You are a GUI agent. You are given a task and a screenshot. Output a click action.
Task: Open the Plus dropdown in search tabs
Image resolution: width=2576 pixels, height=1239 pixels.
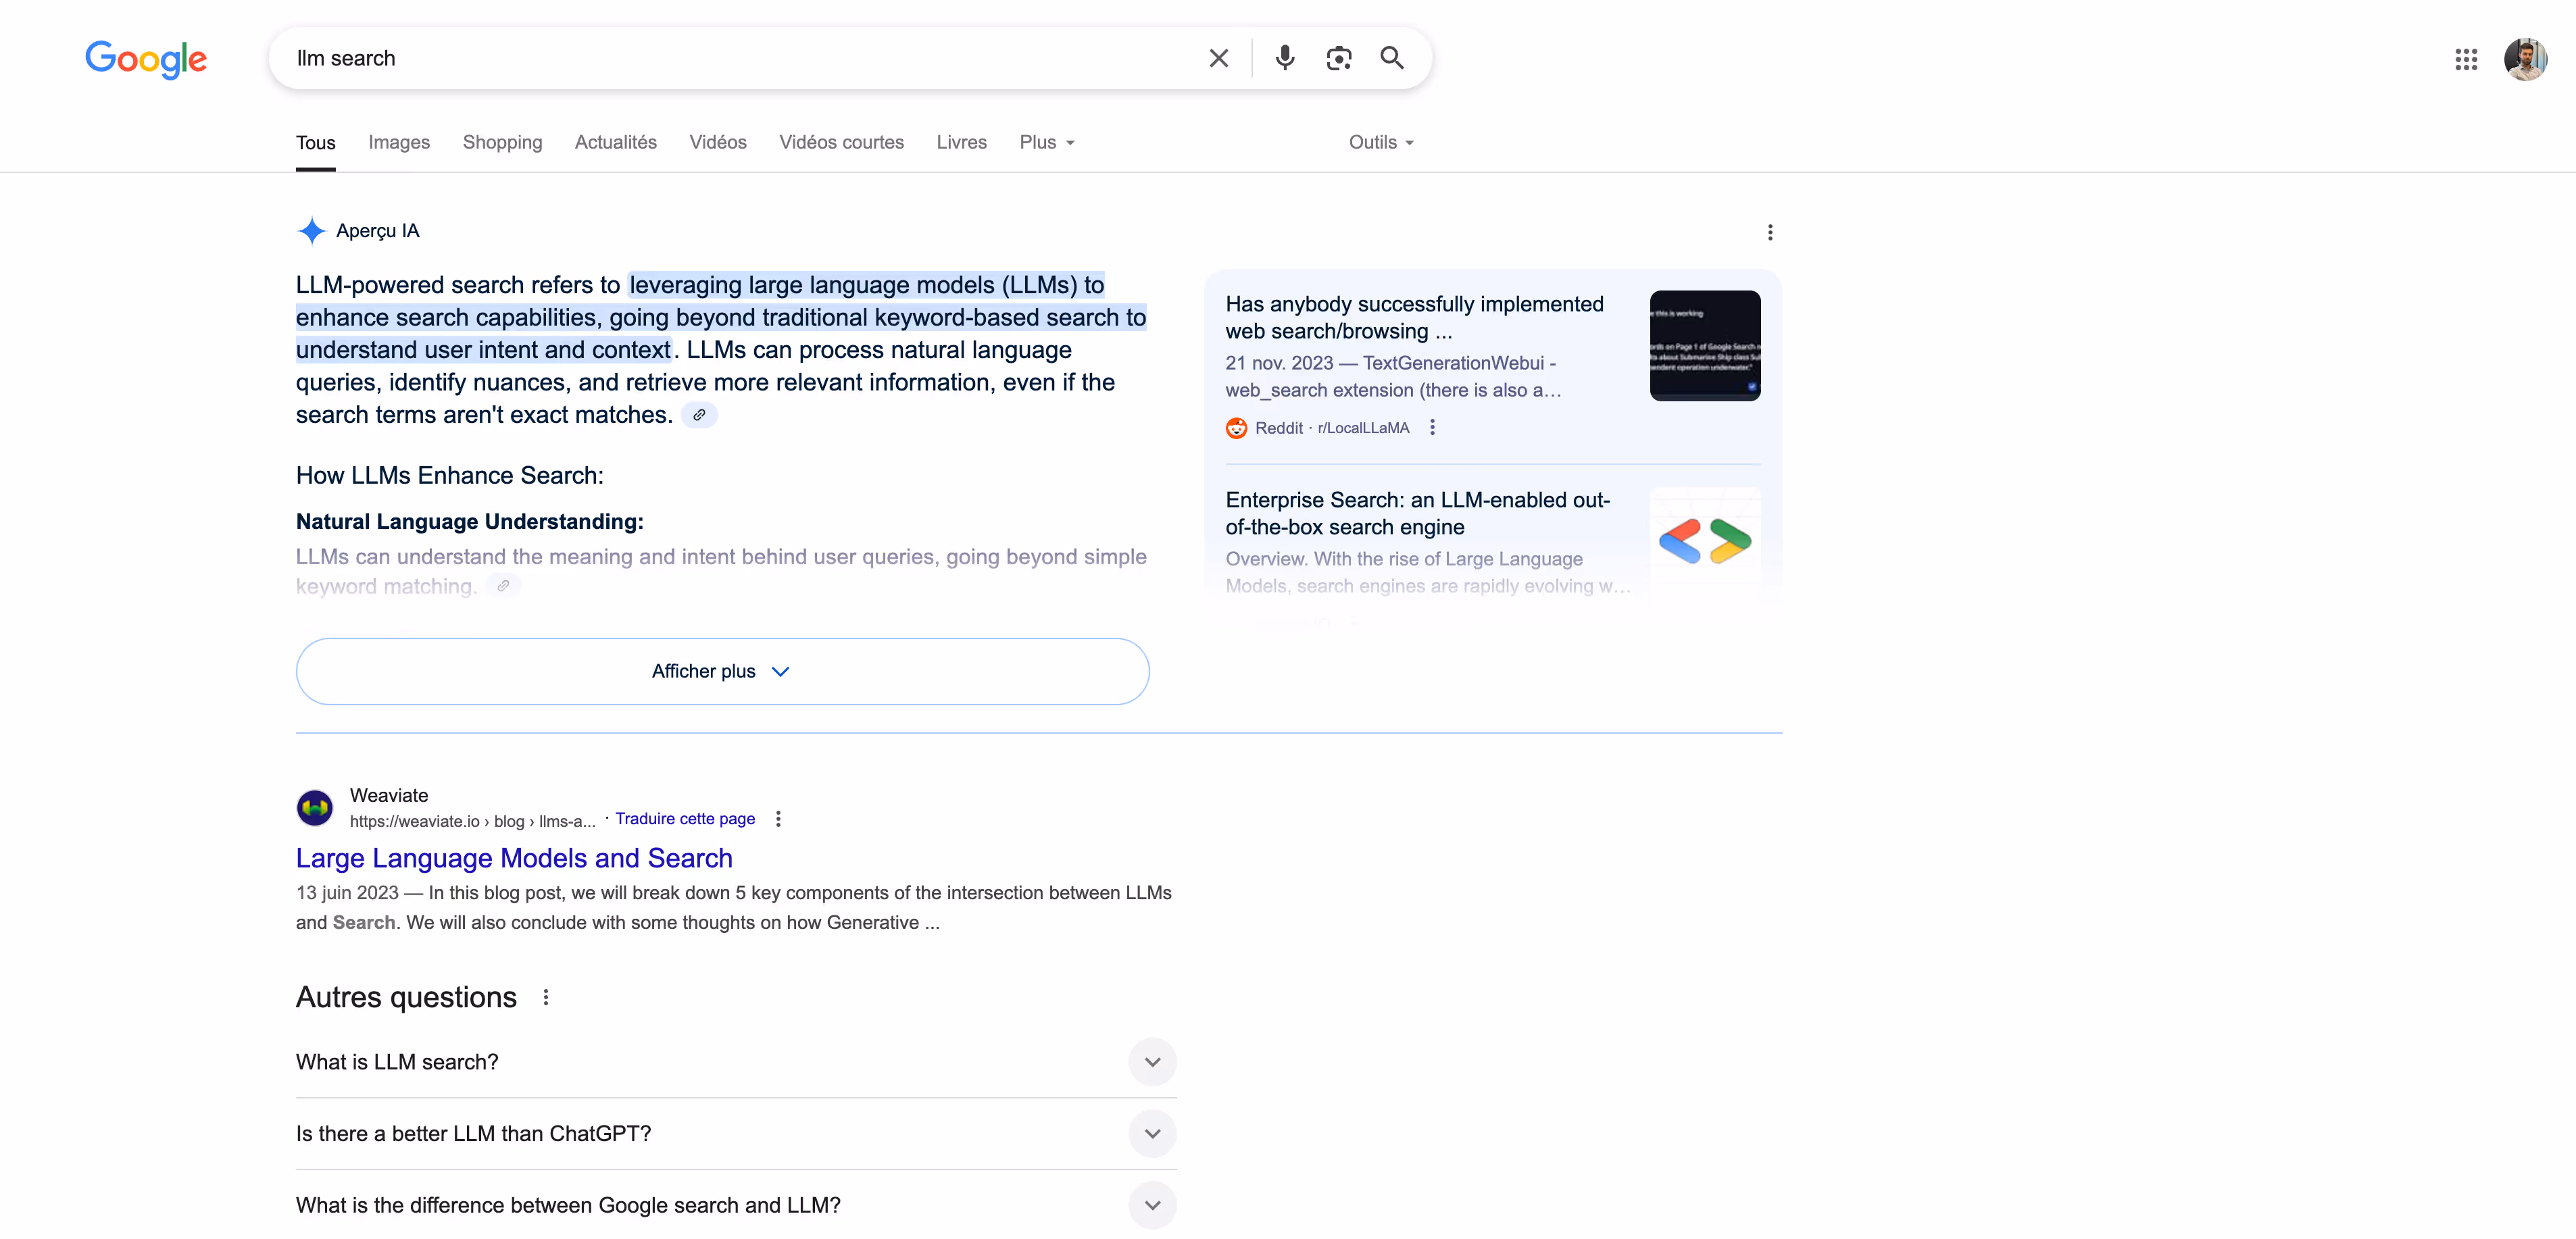coord(1046,142)
